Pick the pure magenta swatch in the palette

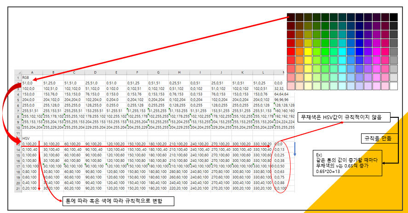[377, 52]
